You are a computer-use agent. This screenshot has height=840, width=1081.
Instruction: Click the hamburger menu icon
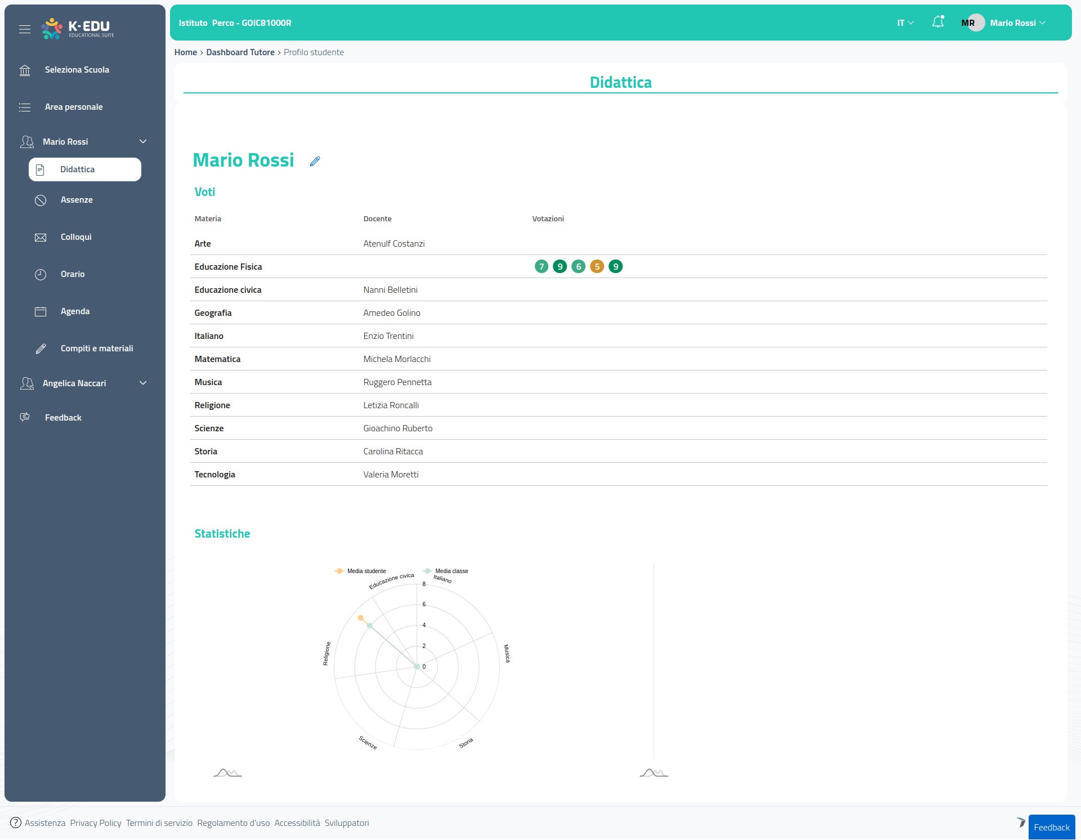(25, 29)
